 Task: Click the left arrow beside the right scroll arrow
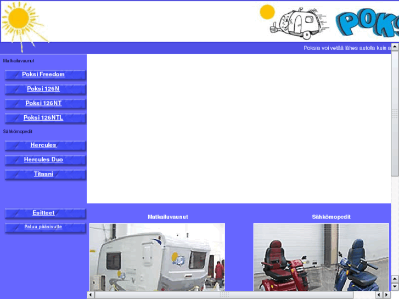click(379, 295)
